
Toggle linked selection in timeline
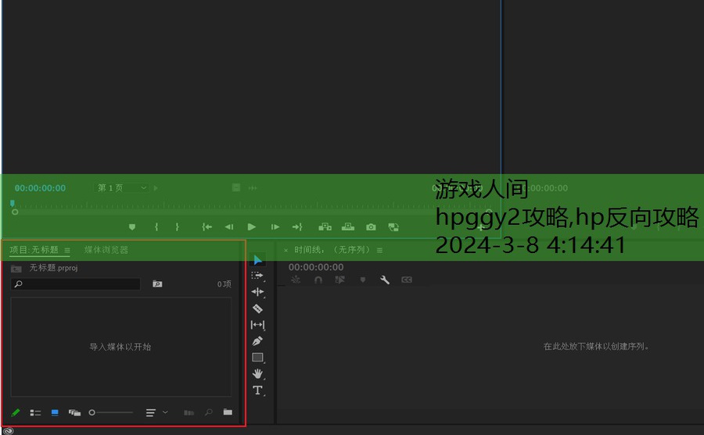click(340, 280)
